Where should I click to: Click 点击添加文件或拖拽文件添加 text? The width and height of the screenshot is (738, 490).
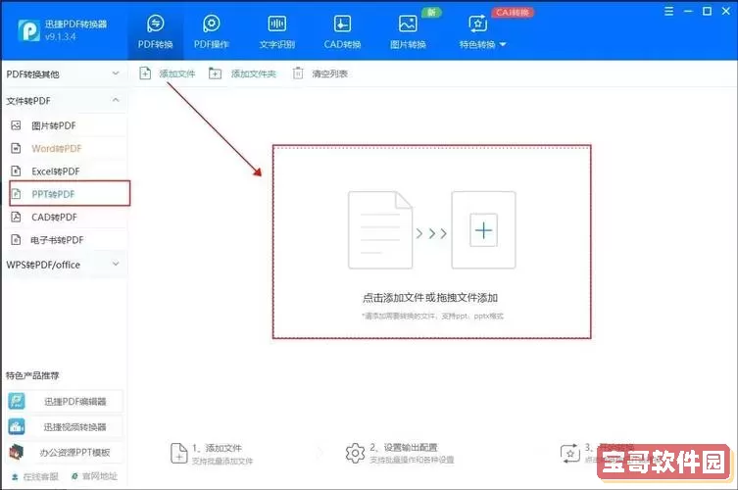430,298
